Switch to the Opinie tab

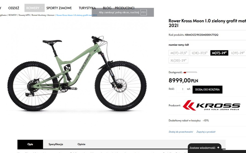pyautogui.click(x=82, y=144)
